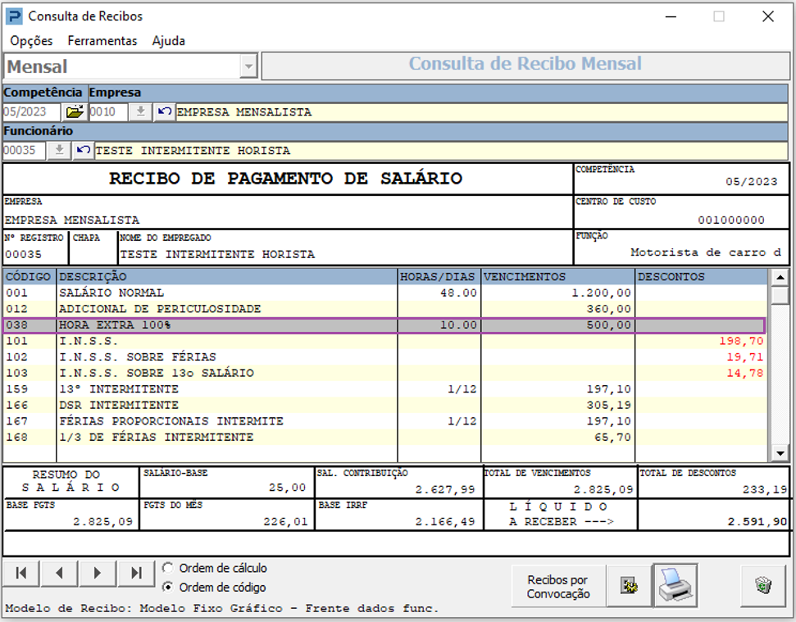Open the Ferramentas menu
Viewport: 796px width, 622px height.
102,41
